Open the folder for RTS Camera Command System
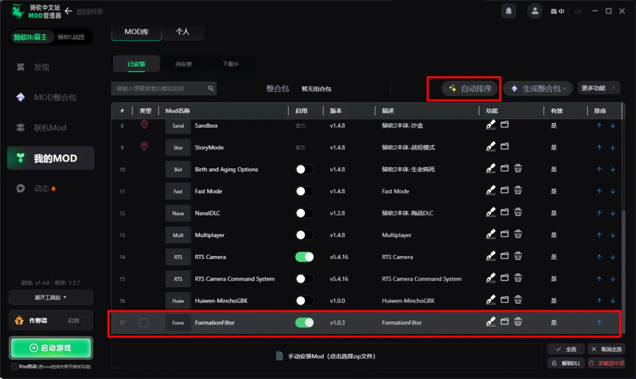 tap(505, 278)
